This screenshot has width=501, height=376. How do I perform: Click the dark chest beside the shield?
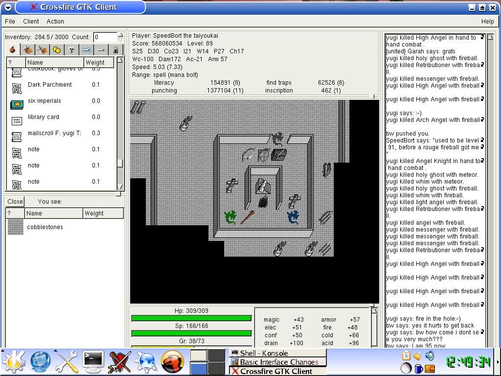(x=278, y=155)
